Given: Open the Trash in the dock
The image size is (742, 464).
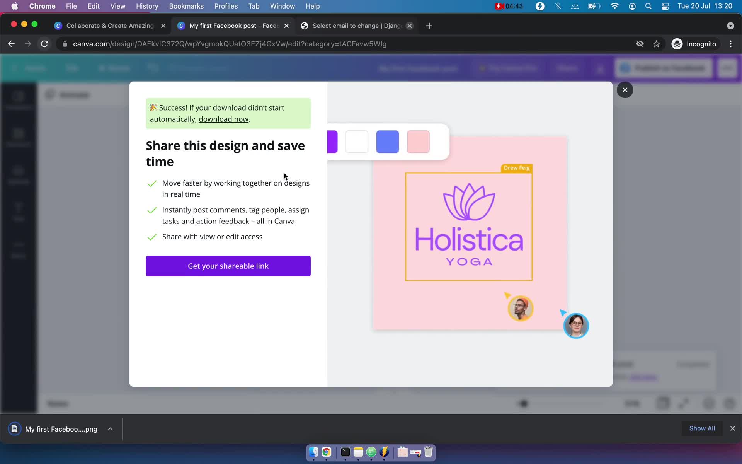Looking at the screenshot, I should pos(428,452).
